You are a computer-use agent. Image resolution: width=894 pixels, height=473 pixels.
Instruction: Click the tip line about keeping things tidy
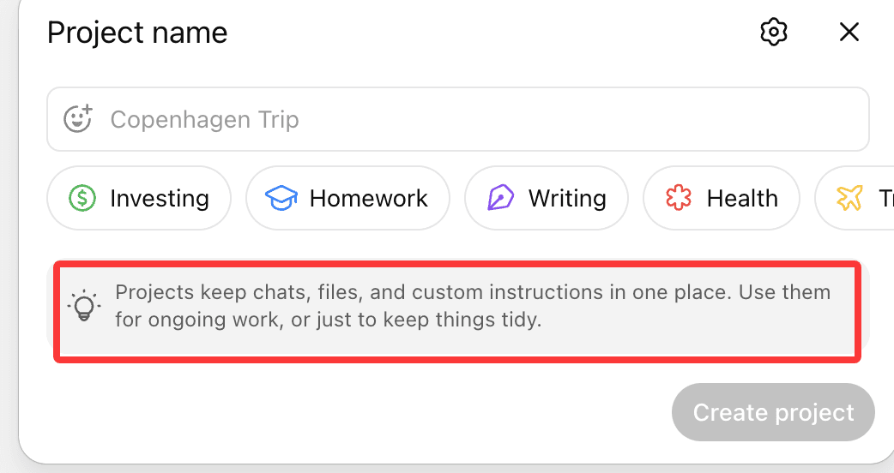[329, 321]
